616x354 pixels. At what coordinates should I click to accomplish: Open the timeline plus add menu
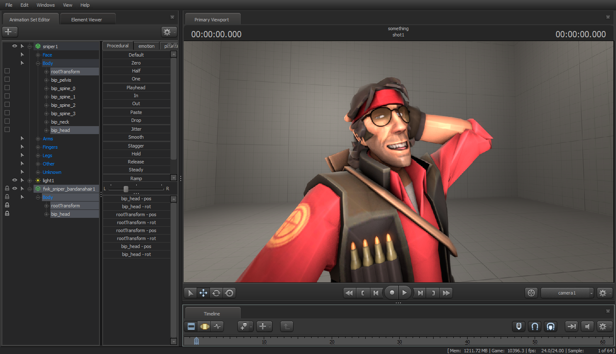(265, 326)
